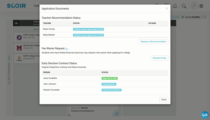Click the SCOIR logo

click(x=16, y=6)
